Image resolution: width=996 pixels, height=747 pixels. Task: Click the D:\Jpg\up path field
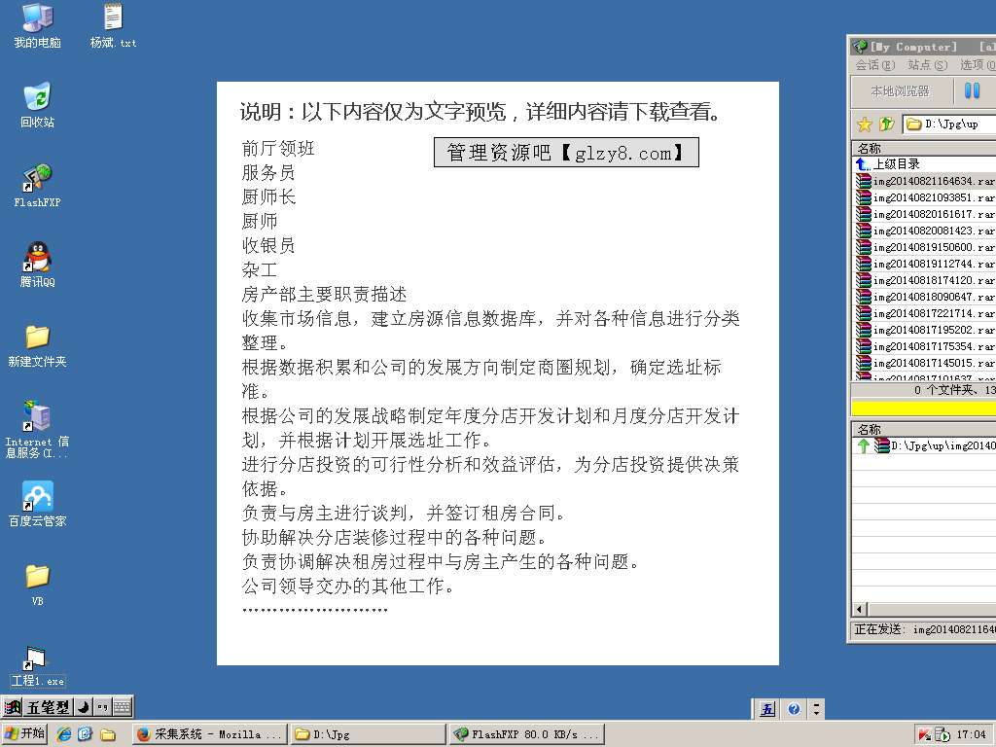(x=949, y=124)
